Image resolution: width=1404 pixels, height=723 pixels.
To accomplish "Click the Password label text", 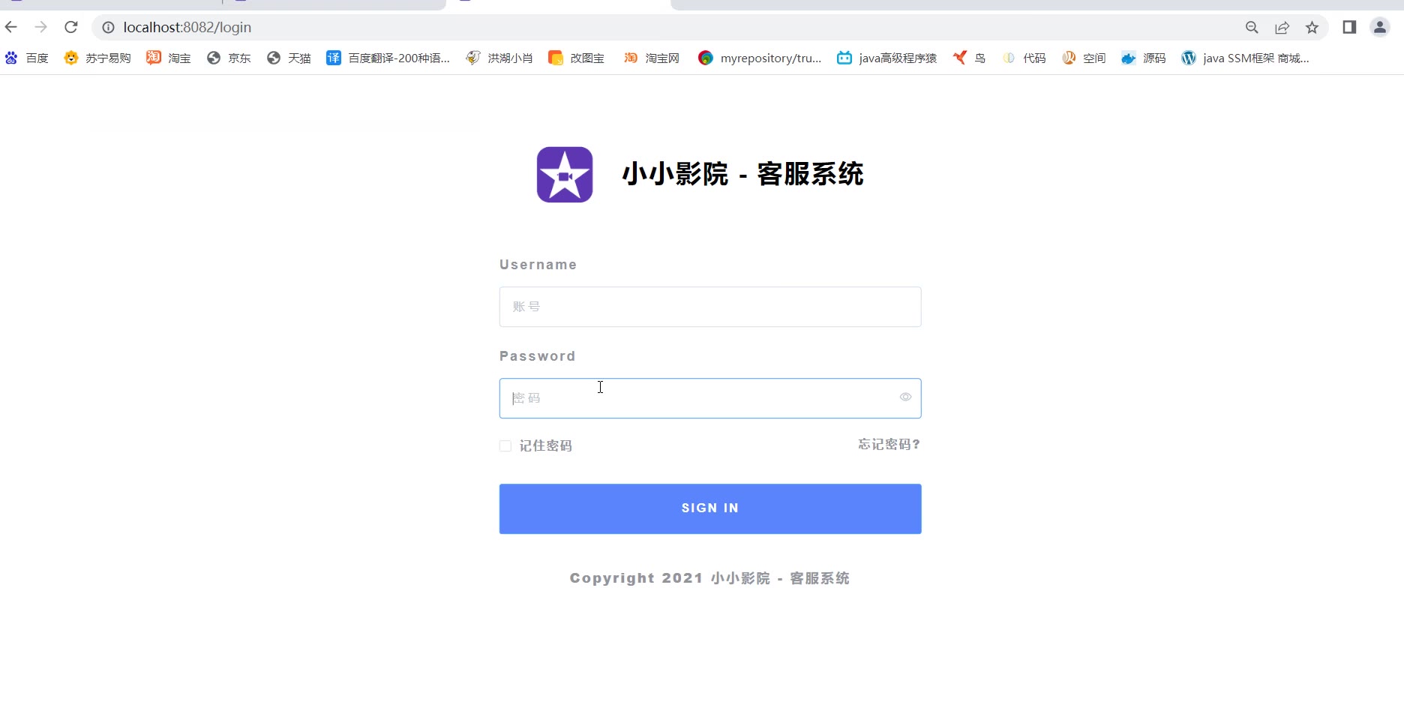I will (538, 356).
